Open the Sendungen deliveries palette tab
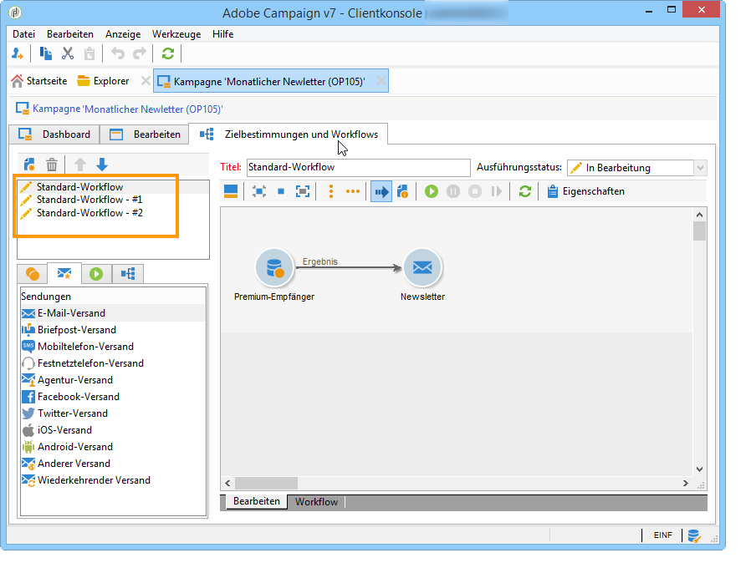This screenshot has width=751, height=568. (x=64, y=273)
